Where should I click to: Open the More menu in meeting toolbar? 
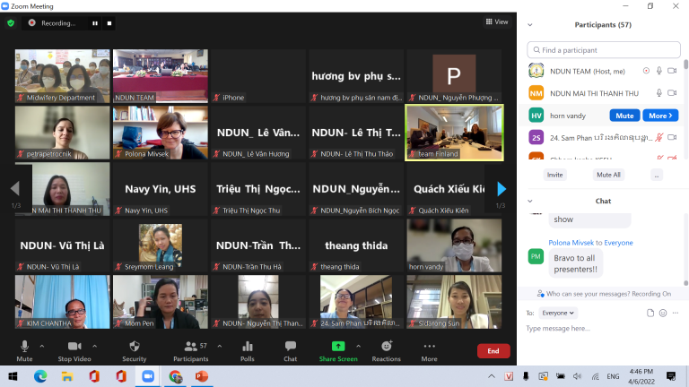click(430, 349)
